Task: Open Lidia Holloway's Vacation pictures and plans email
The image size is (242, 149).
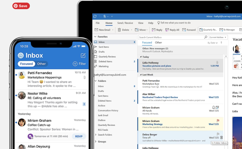Action: (180, 66)
